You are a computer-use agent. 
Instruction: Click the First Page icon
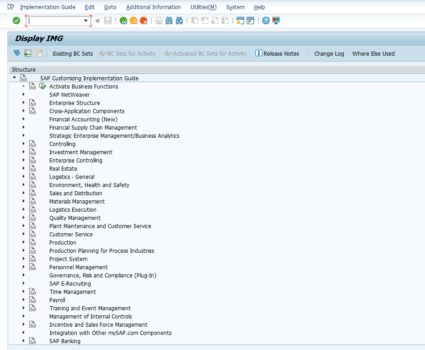tap(195, 21)
